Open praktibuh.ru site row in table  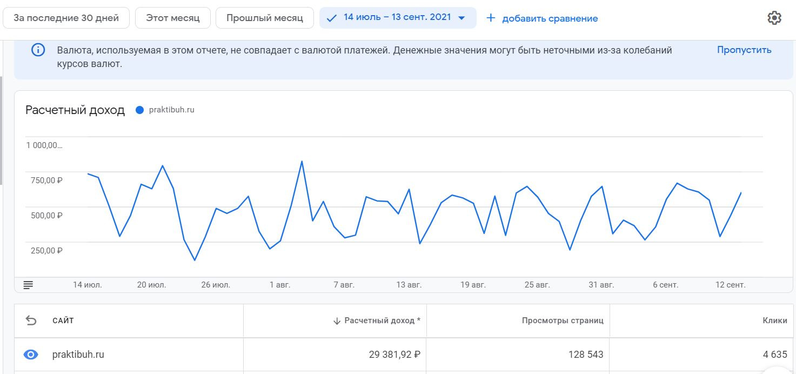[x=78, y=355]
